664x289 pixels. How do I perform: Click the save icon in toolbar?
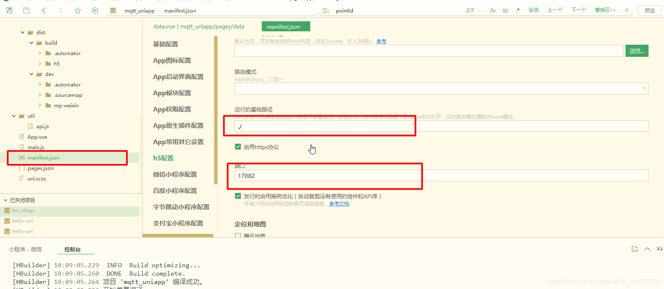tap(26, 10)
